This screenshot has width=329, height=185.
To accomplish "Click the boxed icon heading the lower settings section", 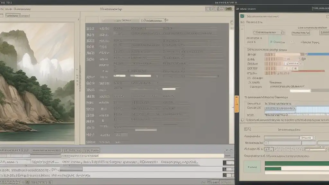I will (247, 129).
